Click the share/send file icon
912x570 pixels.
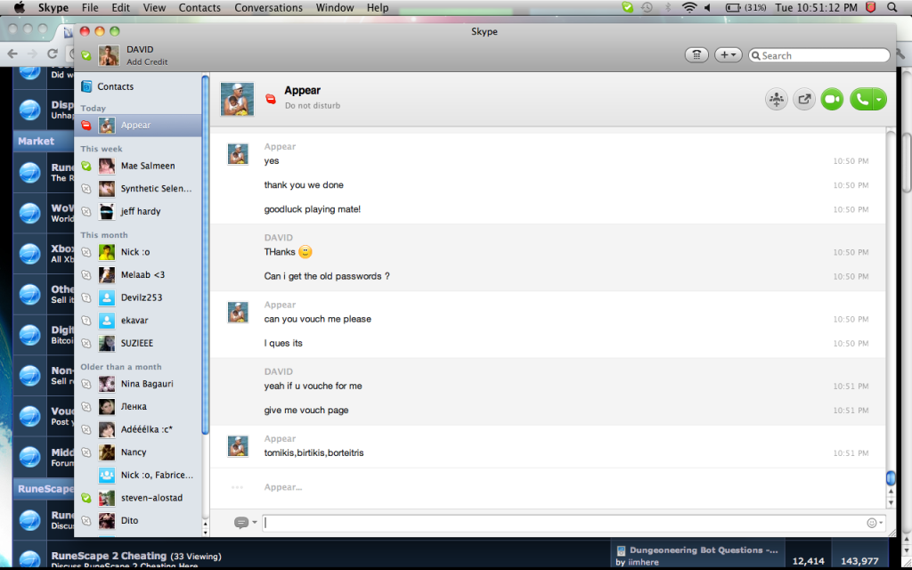click(x=804, y=100)
